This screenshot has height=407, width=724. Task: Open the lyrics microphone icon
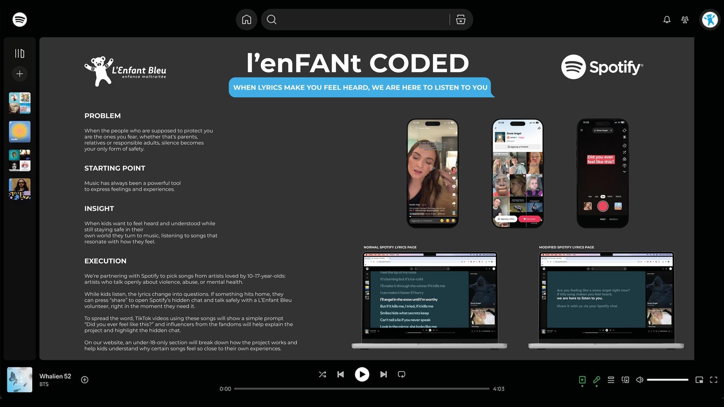596,380
